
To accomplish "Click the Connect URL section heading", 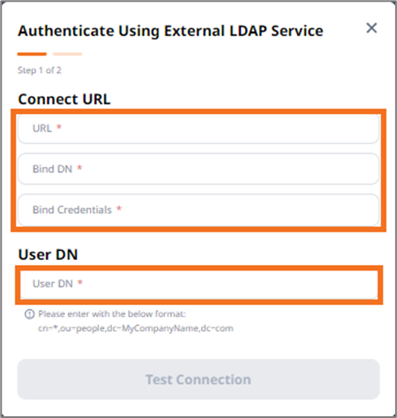I will [64, 99].
